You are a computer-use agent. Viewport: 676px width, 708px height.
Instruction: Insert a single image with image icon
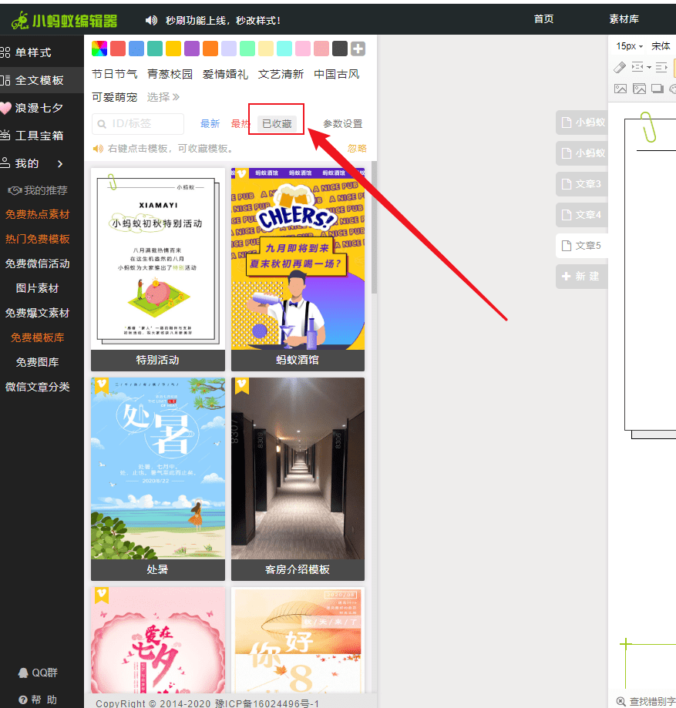[621, 89]
